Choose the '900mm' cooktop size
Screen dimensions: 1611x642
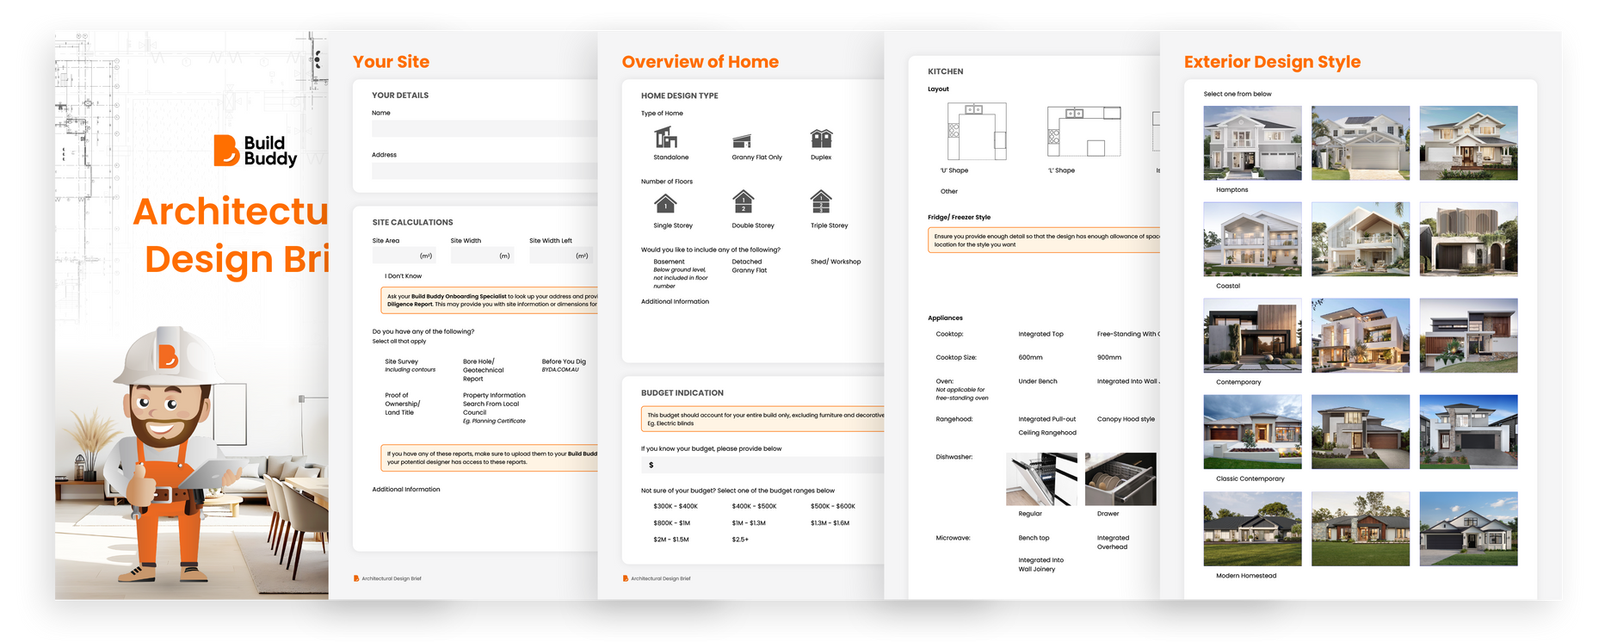click(1109, 357)
